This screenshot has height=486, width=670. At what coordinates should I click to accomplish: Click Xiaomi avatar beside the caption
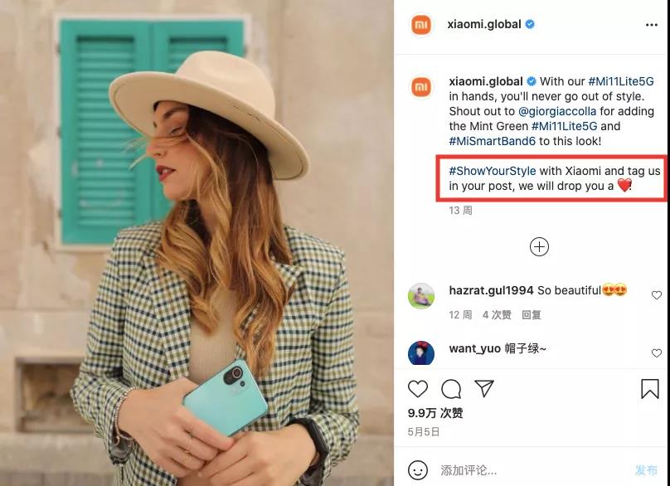tap(421, 87)
